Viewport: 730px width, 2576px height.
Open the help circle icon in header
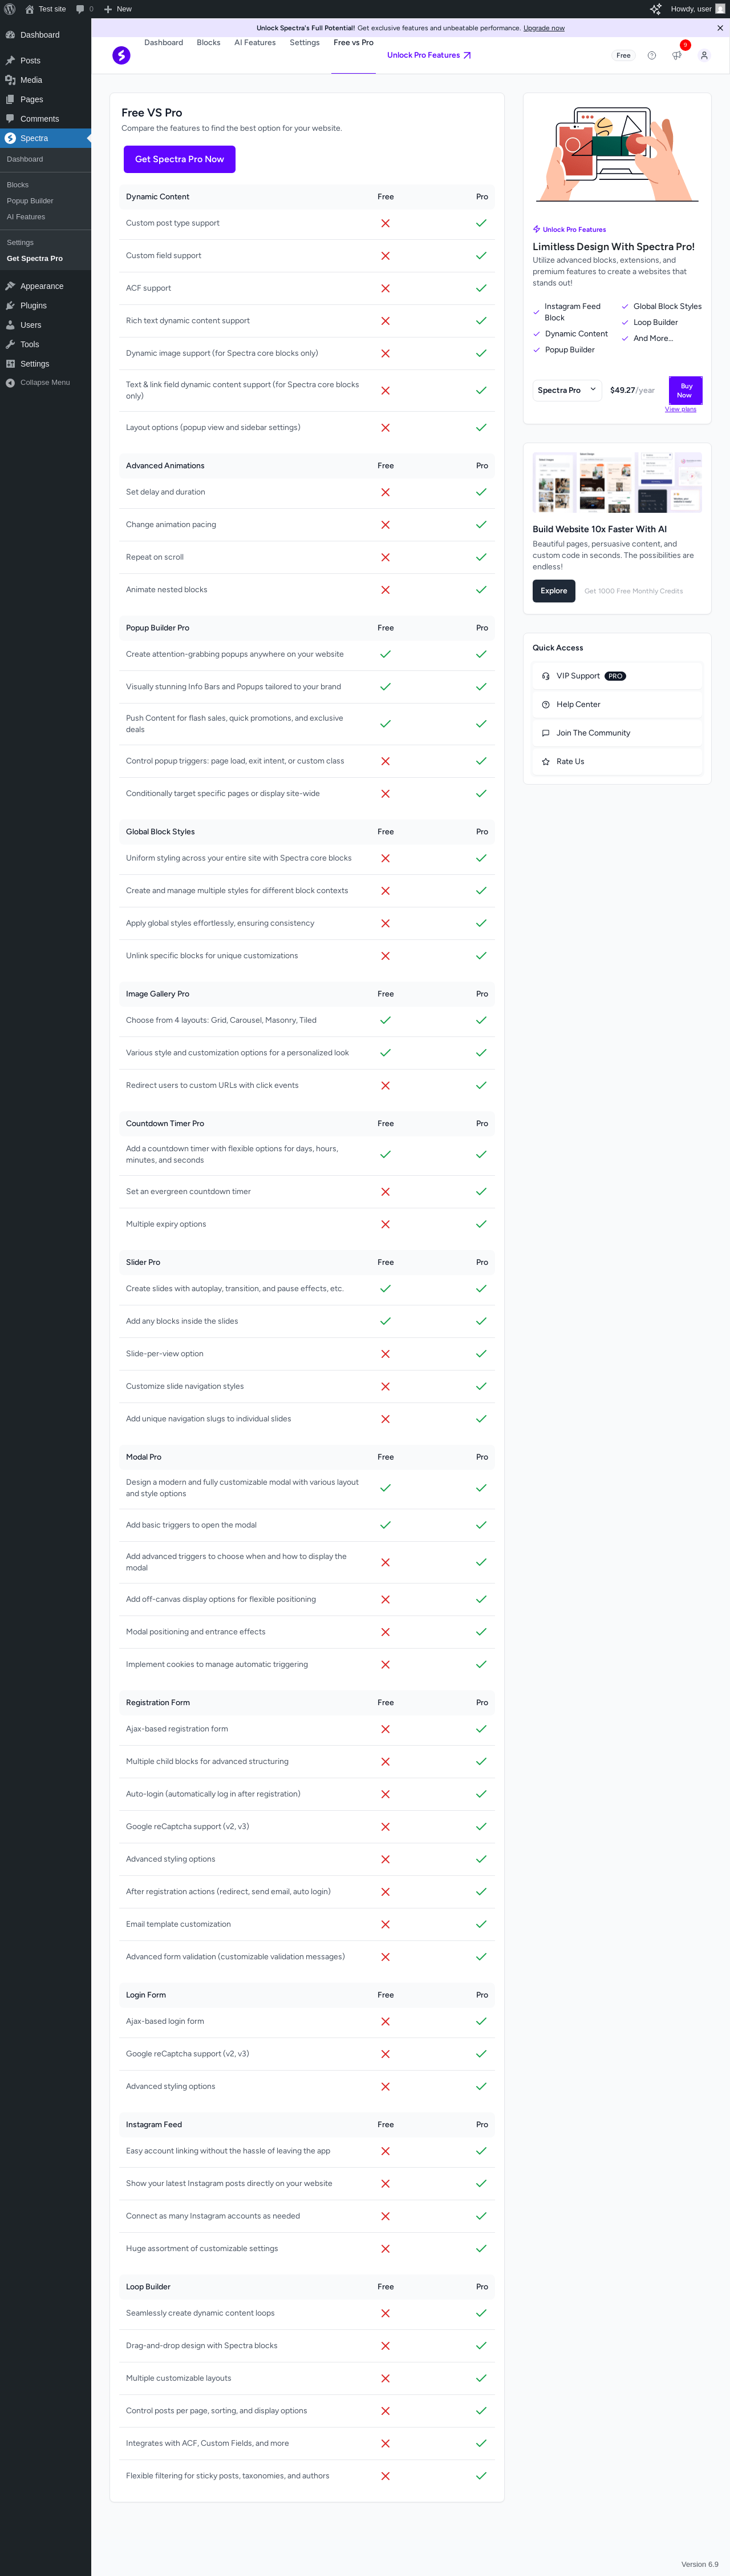click(652, 56)
